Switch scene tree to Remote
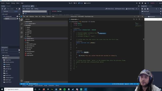Image resolution: width=162 pixels, height=91 pixels. pos(6,11)
